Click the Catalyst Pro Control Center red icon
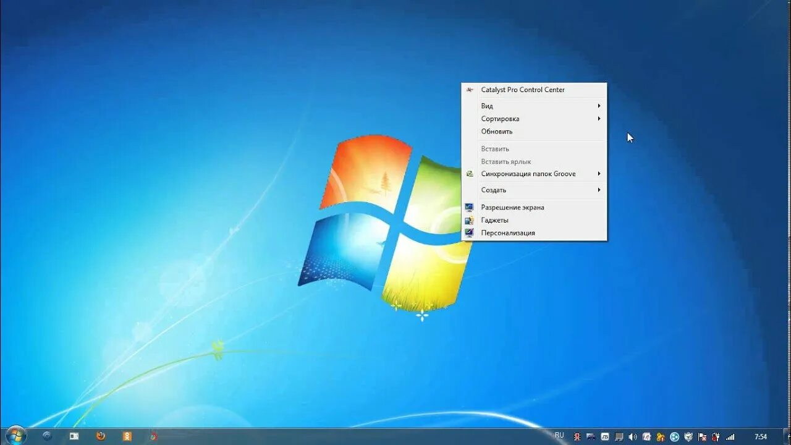Viewport: 791px width, 445px height. pos(470,90)
